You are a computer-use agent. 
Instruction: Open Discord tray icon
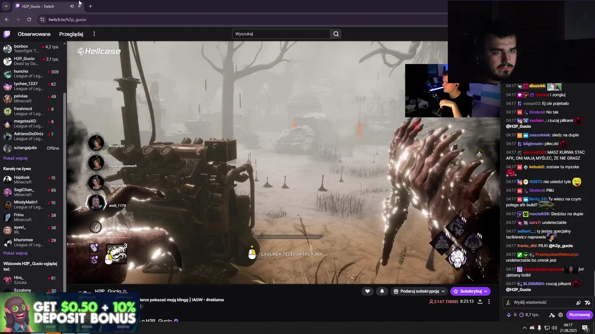click(532, 328)
